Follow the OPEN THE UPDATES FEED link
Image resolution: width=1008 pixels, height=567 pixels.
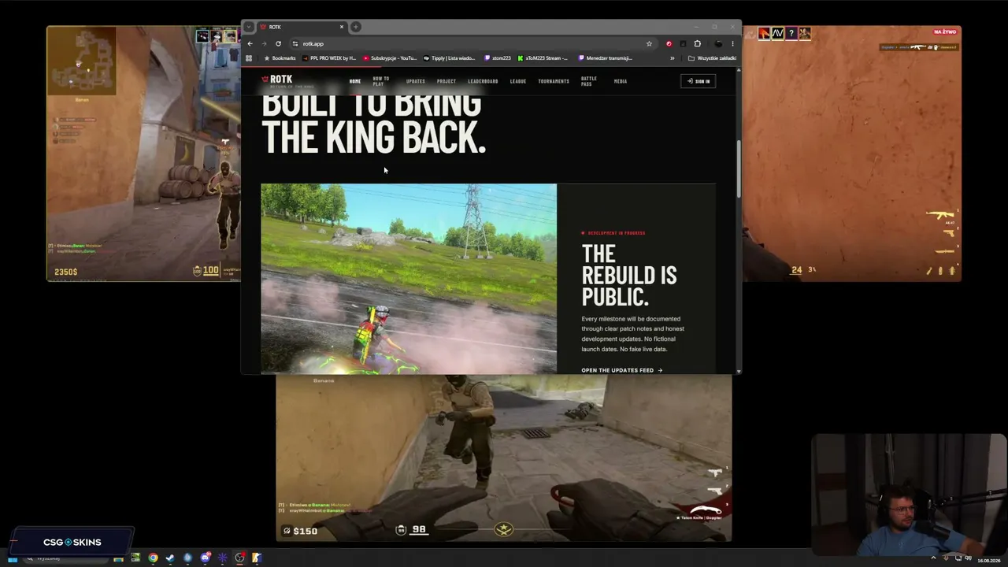(x=622, y=370)
